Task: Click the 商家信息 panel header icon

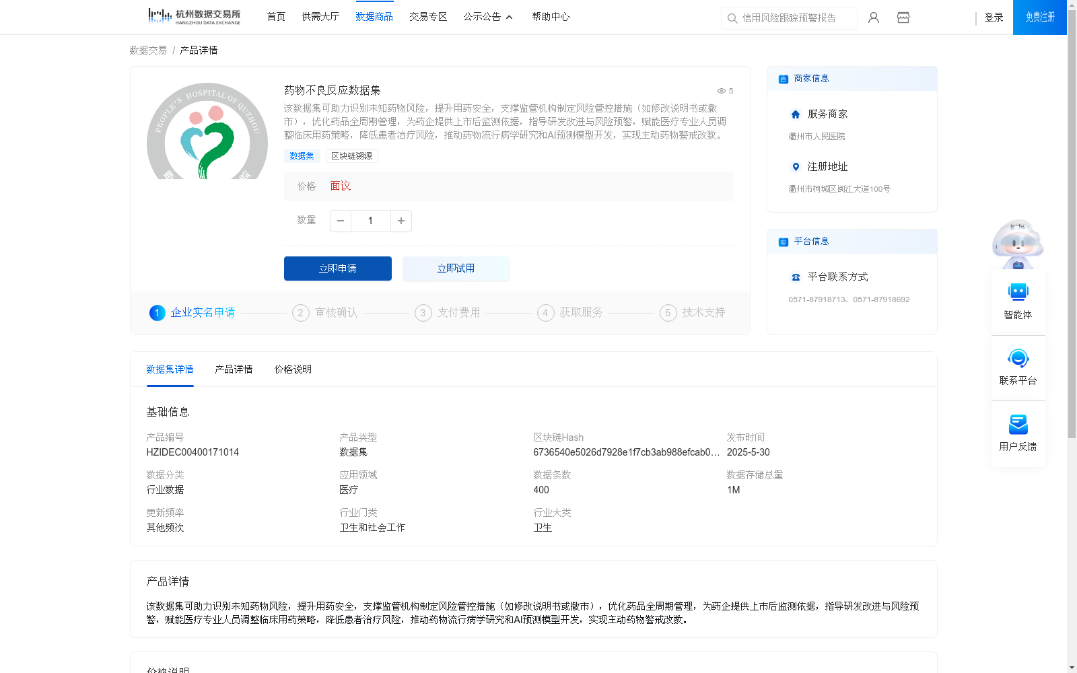Action: coord(784,79)
